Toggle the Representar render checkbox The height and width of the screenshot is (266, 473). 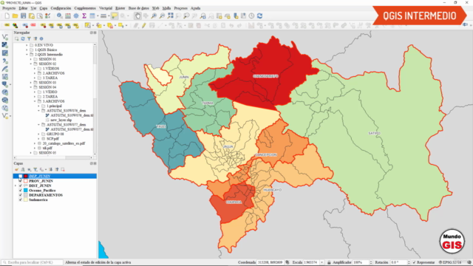tap(414, 262)
